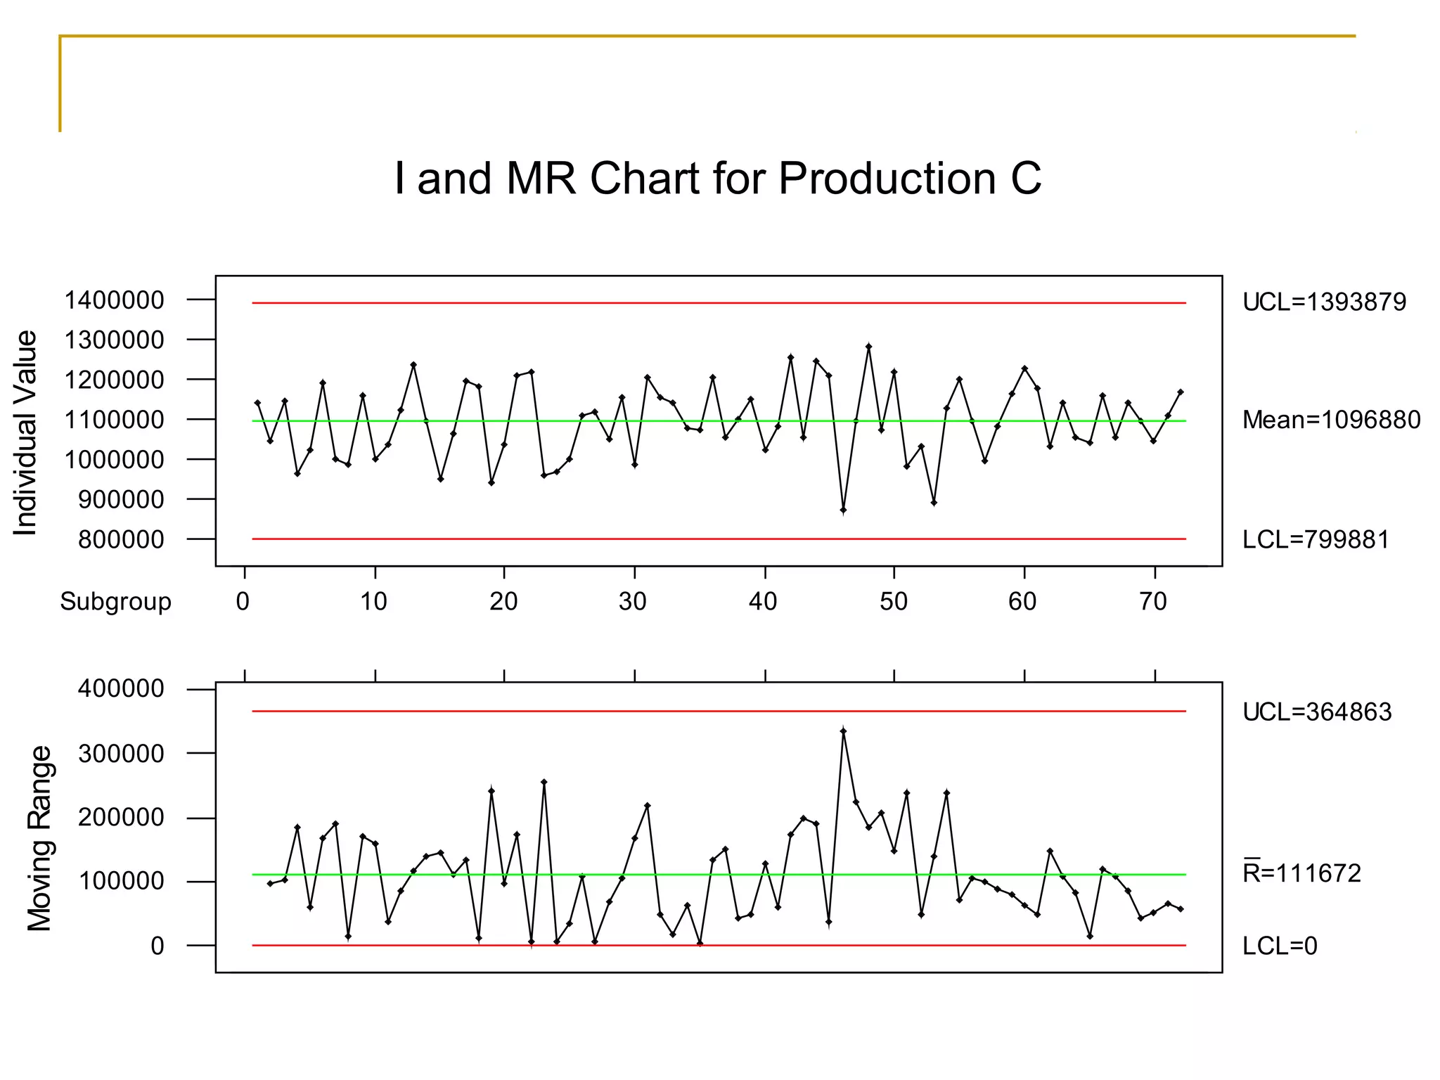This screenshot has height=1080, width=1440.
Task: Click the highest moving range data point
Action: (x=843, y=731)
